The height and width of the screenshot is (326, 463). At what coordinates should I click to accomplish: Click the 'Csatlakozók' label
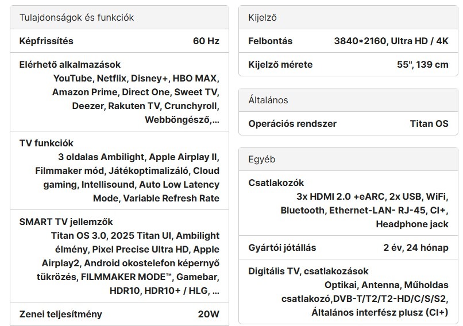tap(276, 183)
